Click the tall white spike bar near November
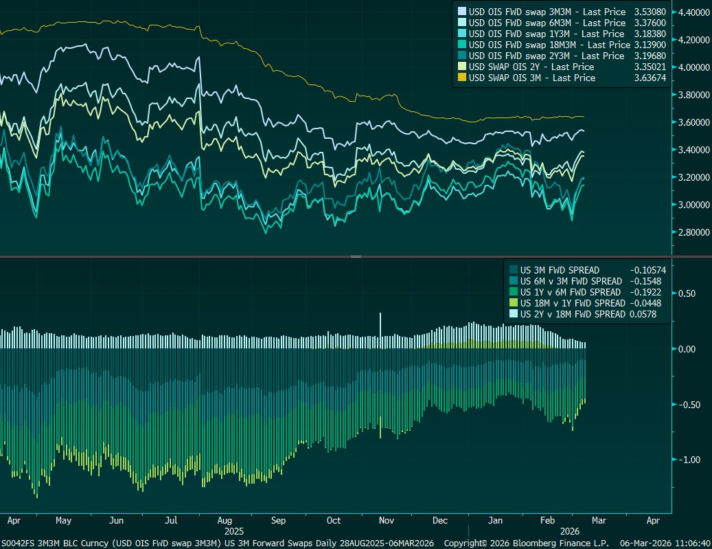Image resolution: width=712 pixels, height=549 pixels. tap(380, 330)
